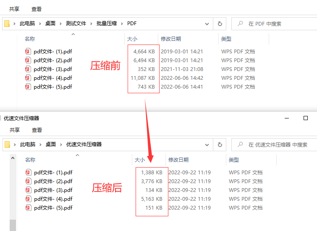The width and height of the screenshot is (317, 231).
Task: Go to 批量压缩 in the breadcrumb
Action: 107,24
